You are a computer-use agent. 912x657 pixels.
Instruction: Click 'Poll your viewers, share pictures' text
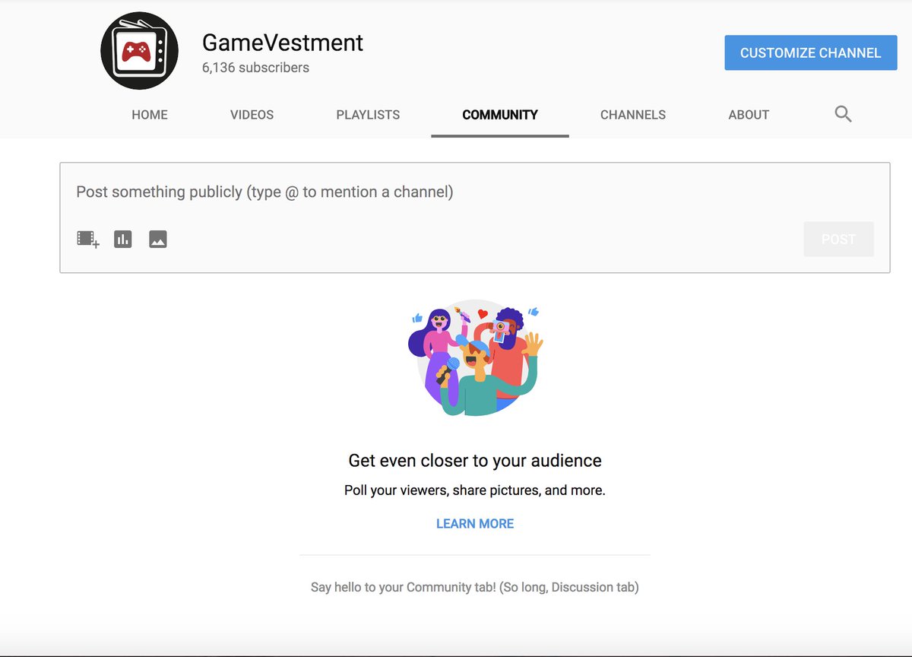(475, 490)
